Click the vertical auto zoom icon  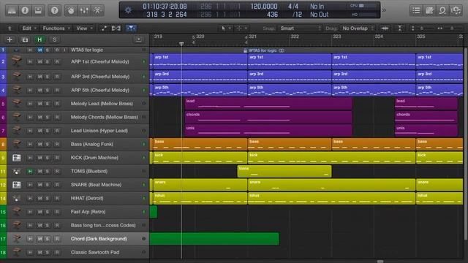click(400, 28)
